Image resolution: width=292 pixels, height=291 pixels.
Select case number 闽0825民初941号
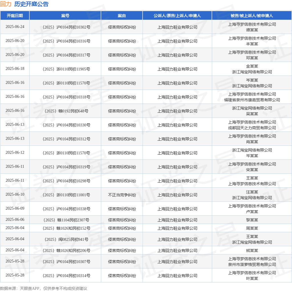(x=66, y=239)
